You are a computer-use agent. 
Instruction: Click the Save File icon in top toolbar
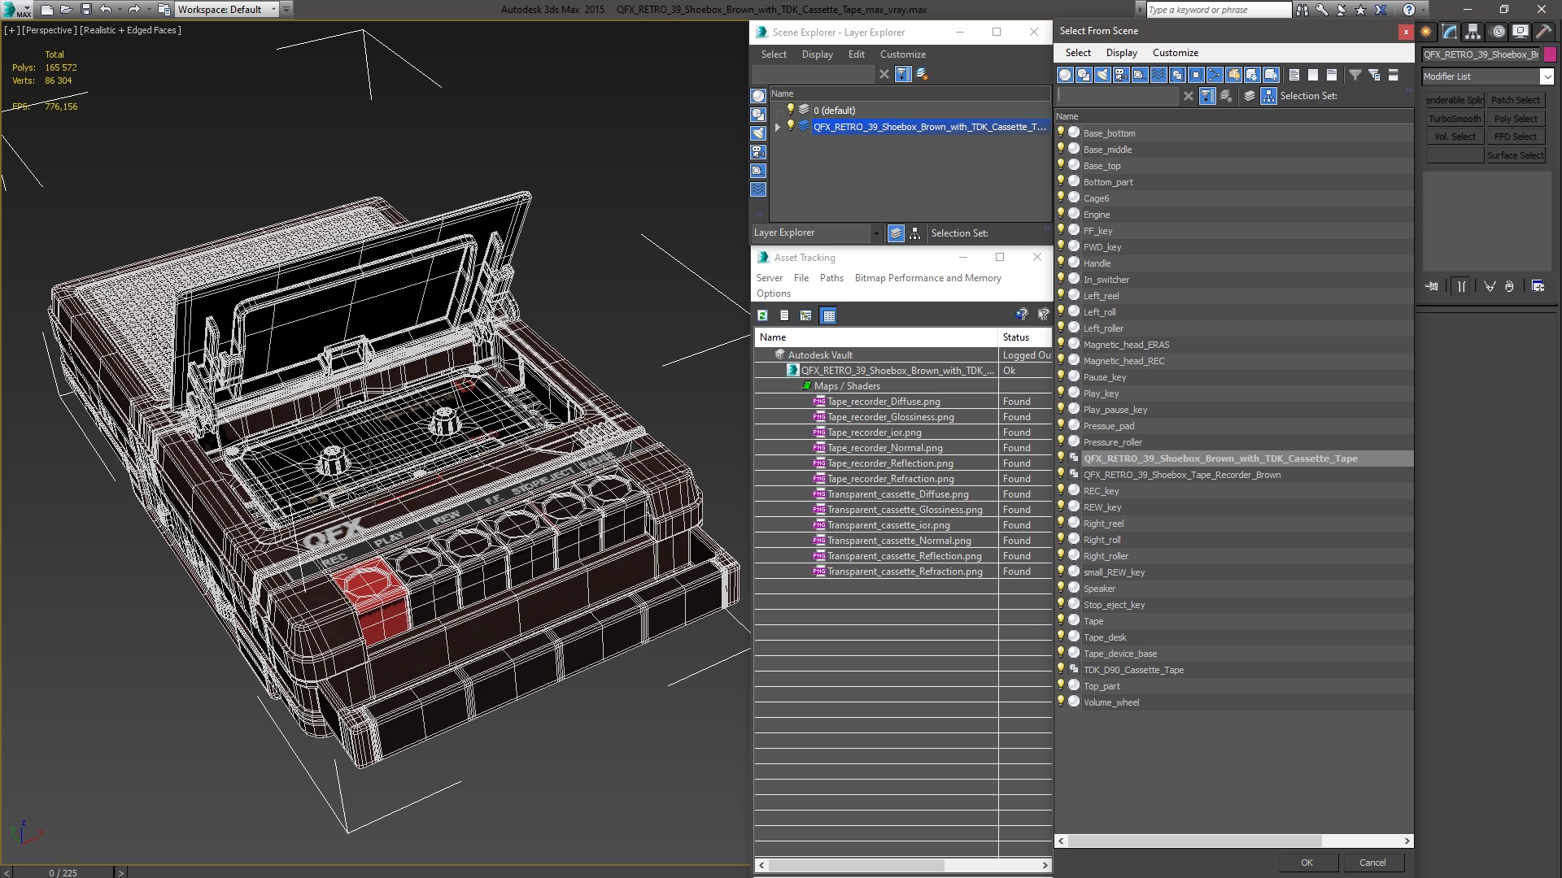pos(85,10)
